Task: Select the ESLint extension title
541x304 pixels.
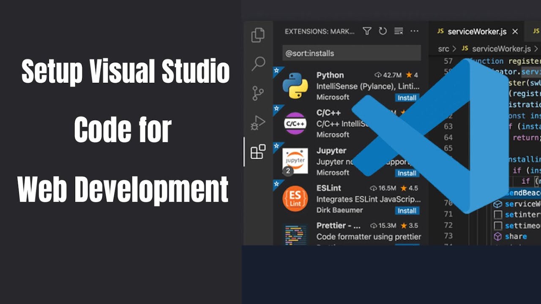Action: pos(329,188)
